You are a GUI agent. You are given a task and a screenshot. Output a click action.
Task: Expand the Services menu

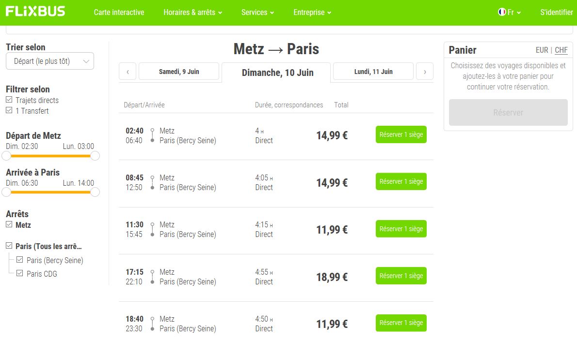click(x=257, y=13)
